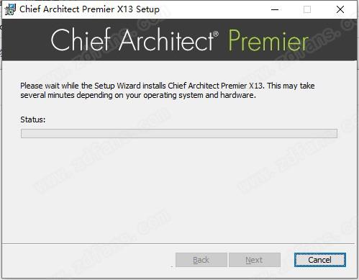Open the installer icon menu in title bar

pos(10,9)
